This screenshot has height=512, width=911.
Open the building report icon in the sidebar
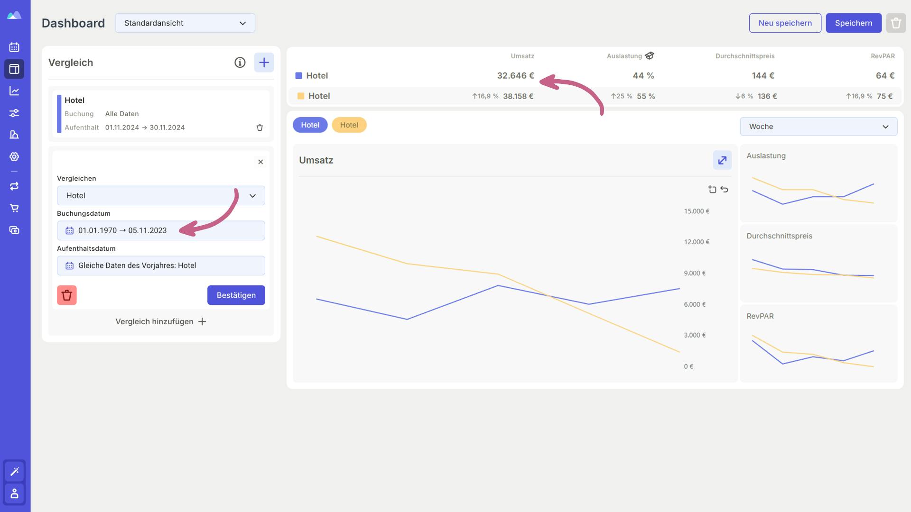14,135
